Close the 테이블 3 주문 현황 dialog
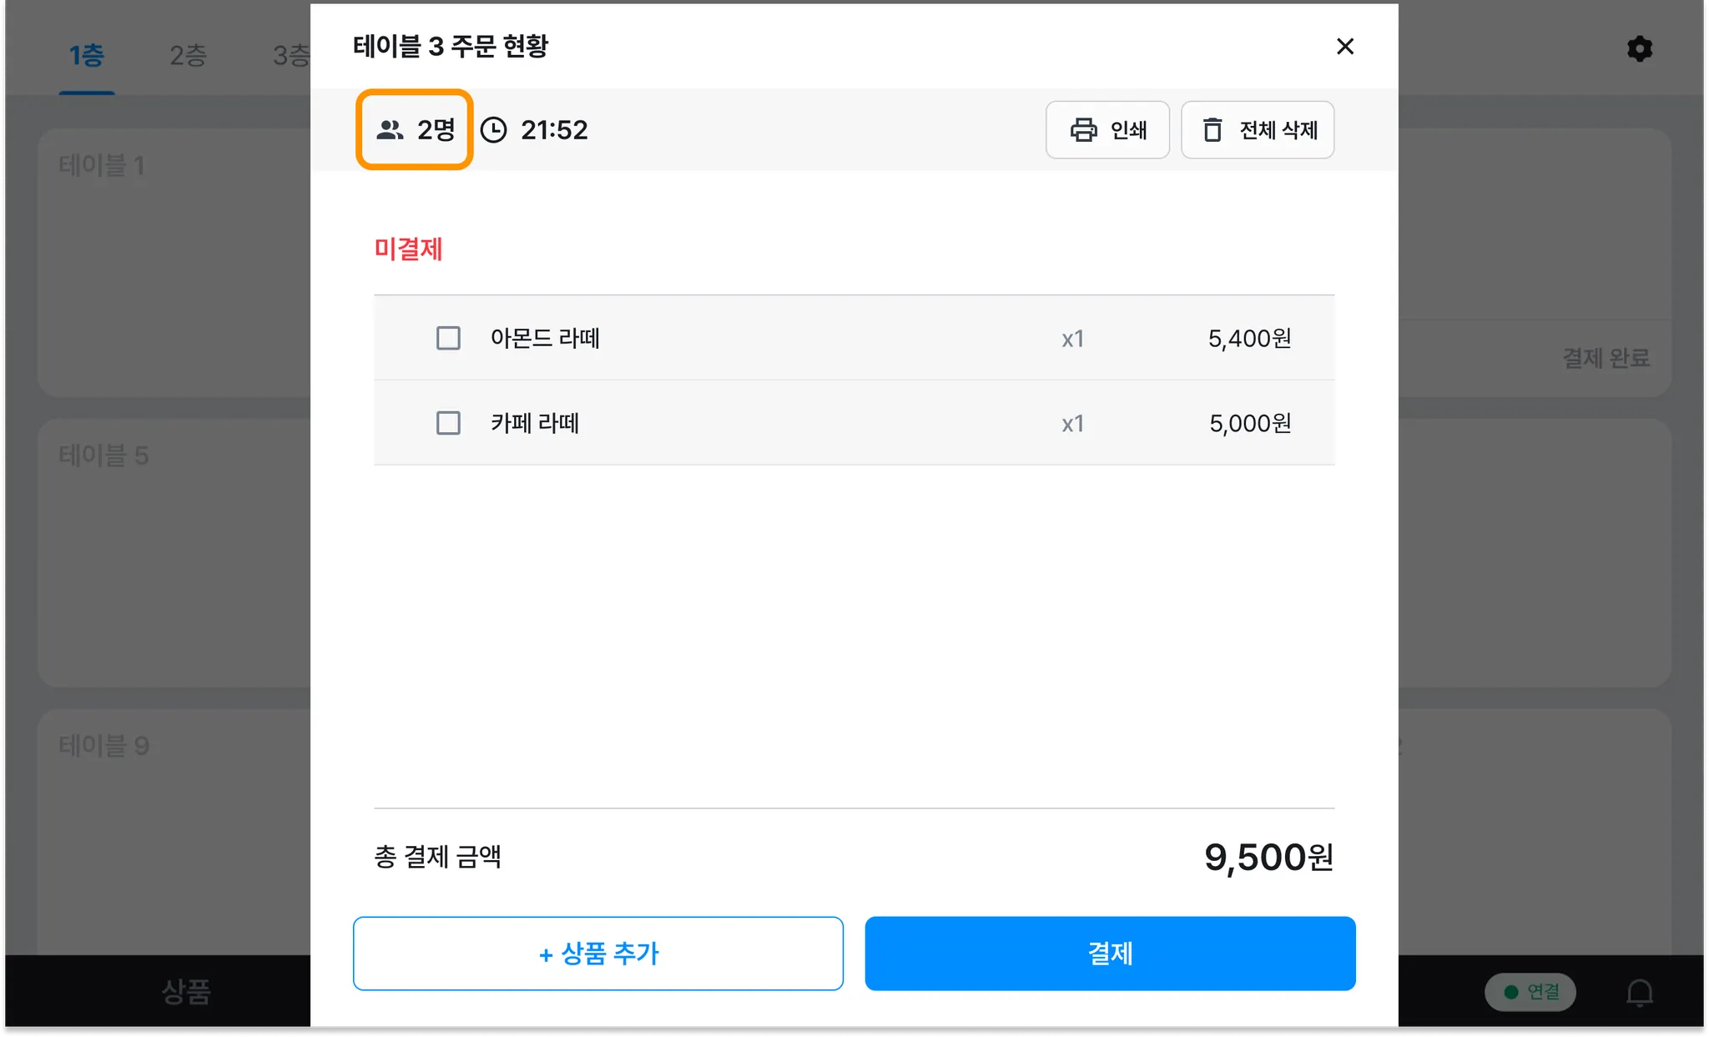Viewport: 1709px width, 1037px height. click(1344, 47)
